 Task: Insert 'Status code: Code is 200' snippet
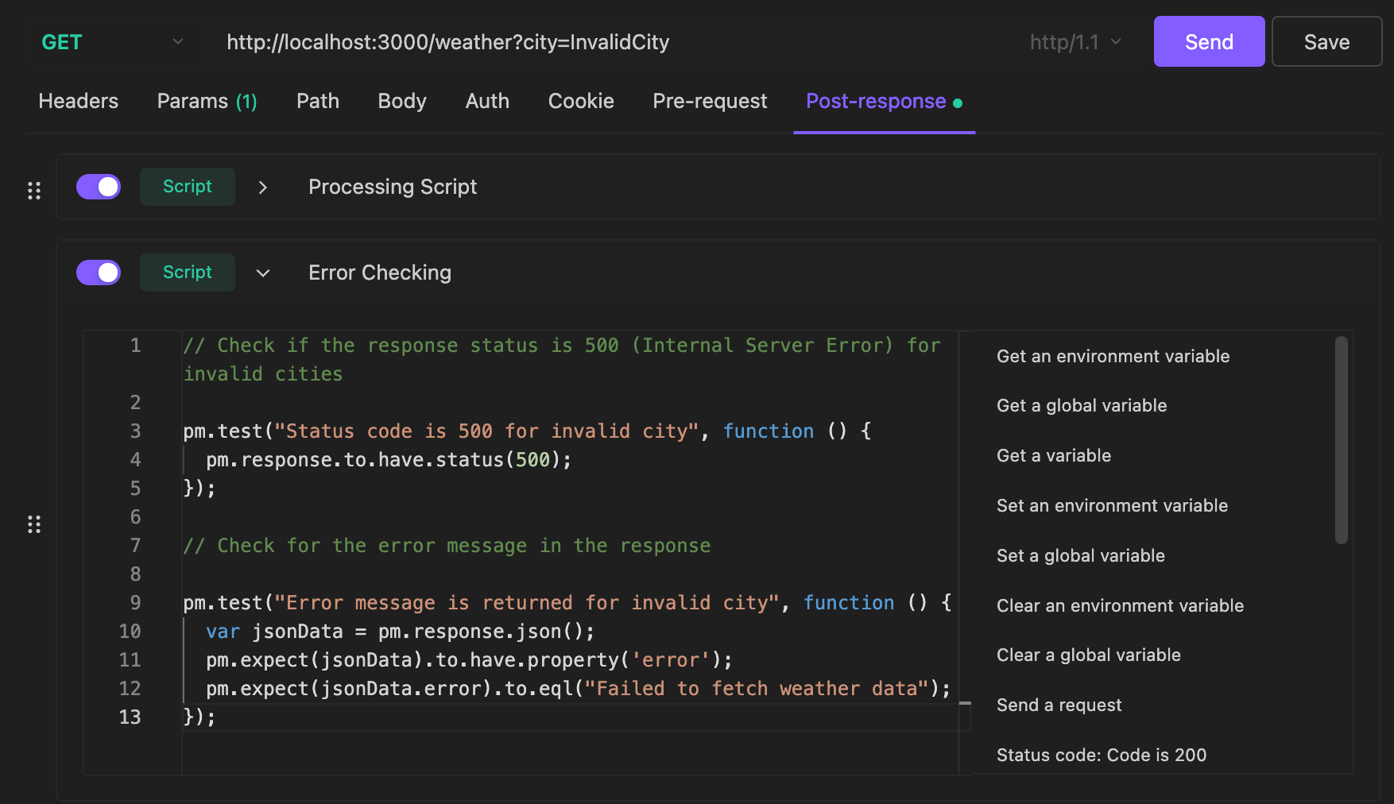(x=1102, y=755)
